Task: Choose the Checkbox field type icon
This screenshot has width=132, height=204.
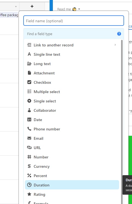Action: tap(29, 82)
